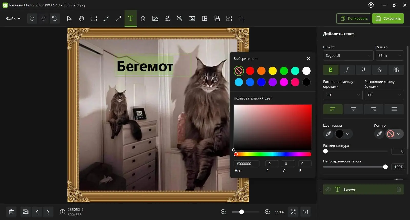This screenshot has height=220, width=410.
Task: Hide the Бегемот layer with eye icon
Action: point(328,189)
